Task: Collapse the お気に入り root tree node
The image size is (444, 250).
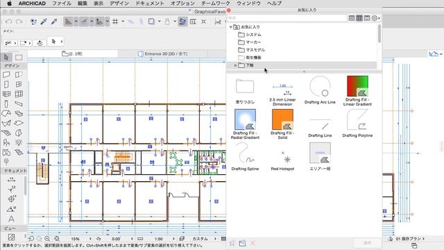Action: 231,27
